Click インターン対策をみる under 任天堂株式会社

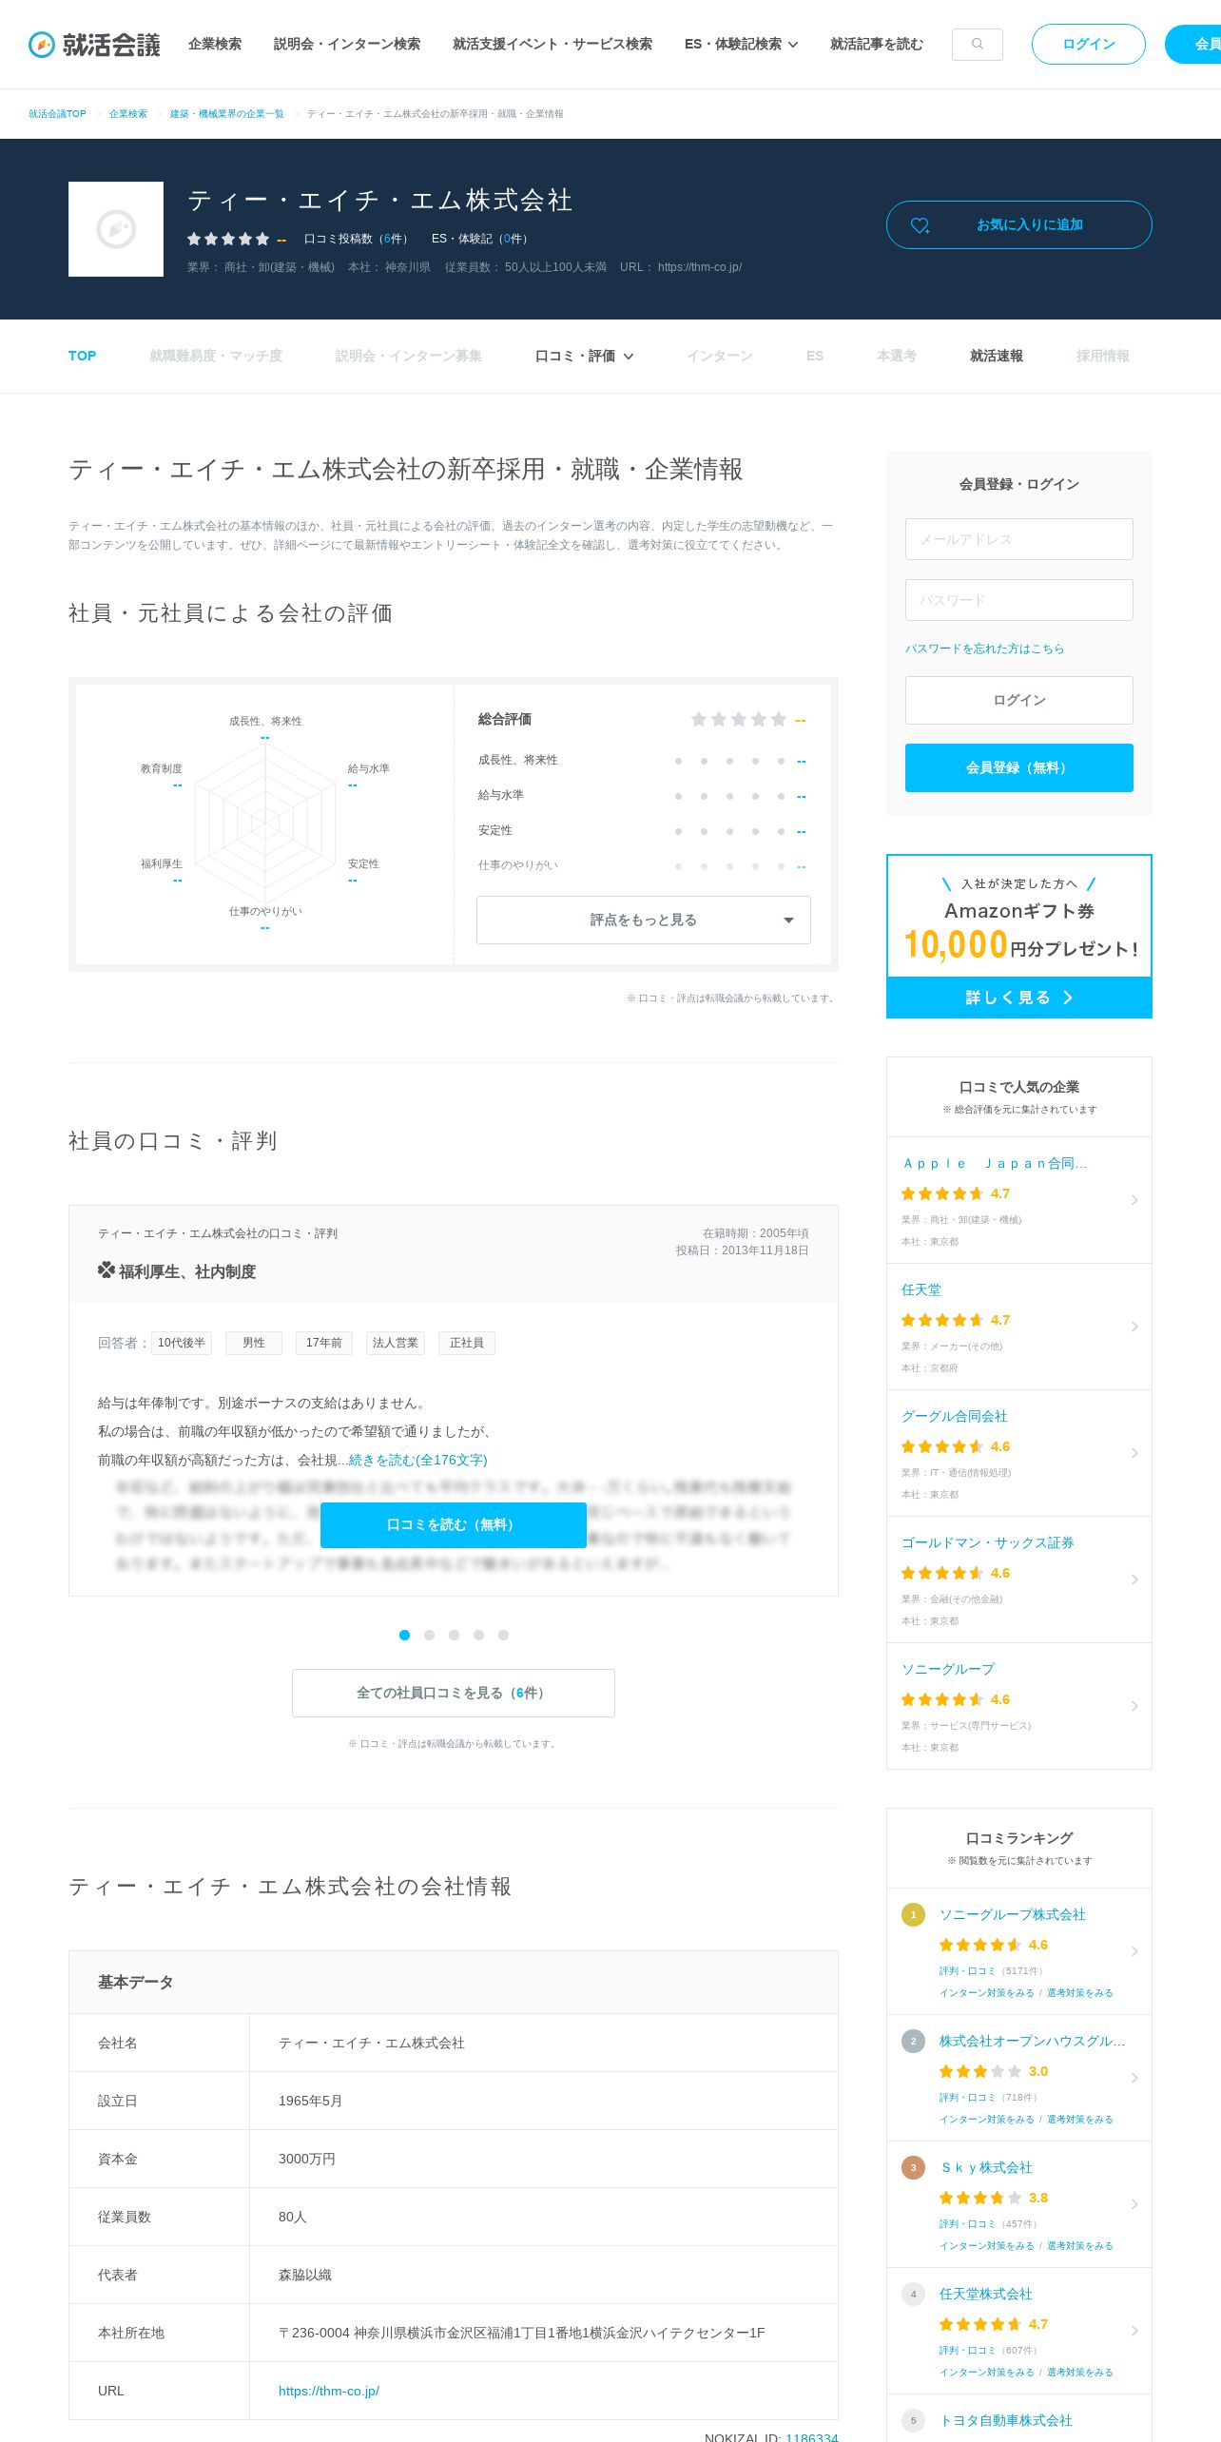(x=987, y=2372)
